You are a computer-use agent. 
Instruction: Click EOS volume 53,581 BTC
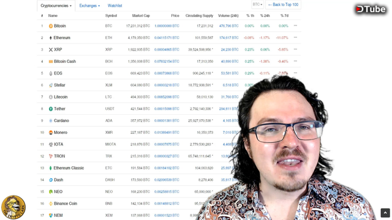coord(230,73)
